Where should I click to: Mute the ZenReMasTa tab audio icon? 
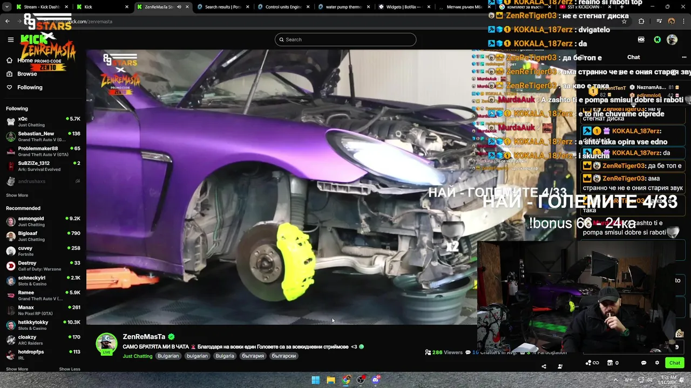(179, 7)
